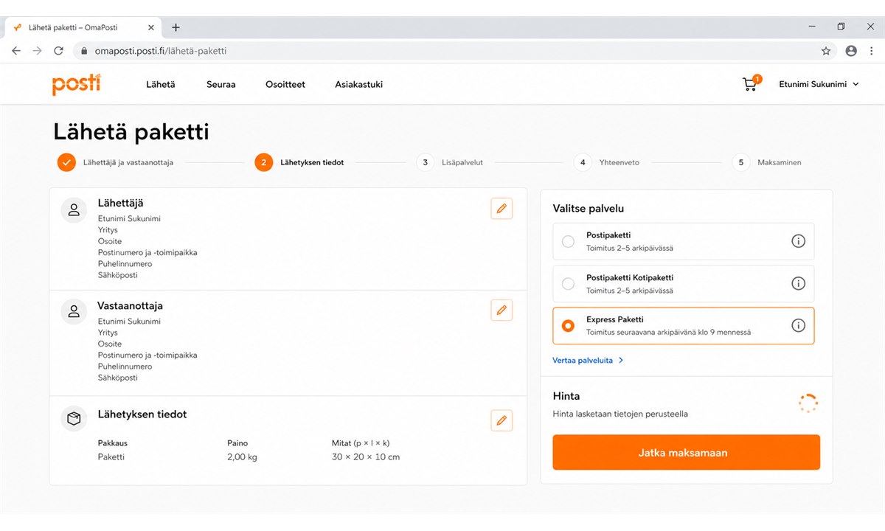Open the shopping cart
Image resolution: width=885 pixels, height=531 pixels.
click(x=751, y=84)
